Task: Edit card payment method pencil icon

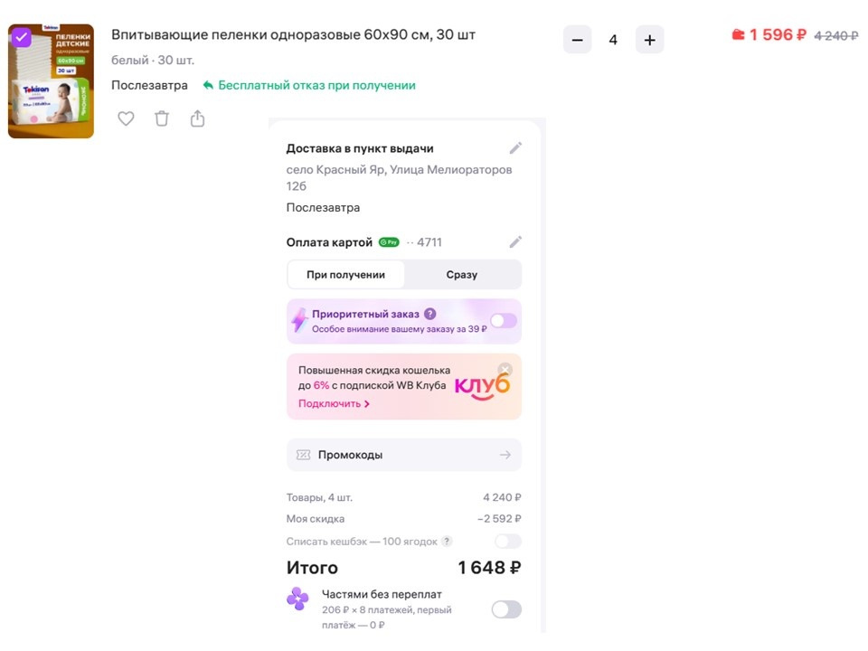Action: coord(515,242)
